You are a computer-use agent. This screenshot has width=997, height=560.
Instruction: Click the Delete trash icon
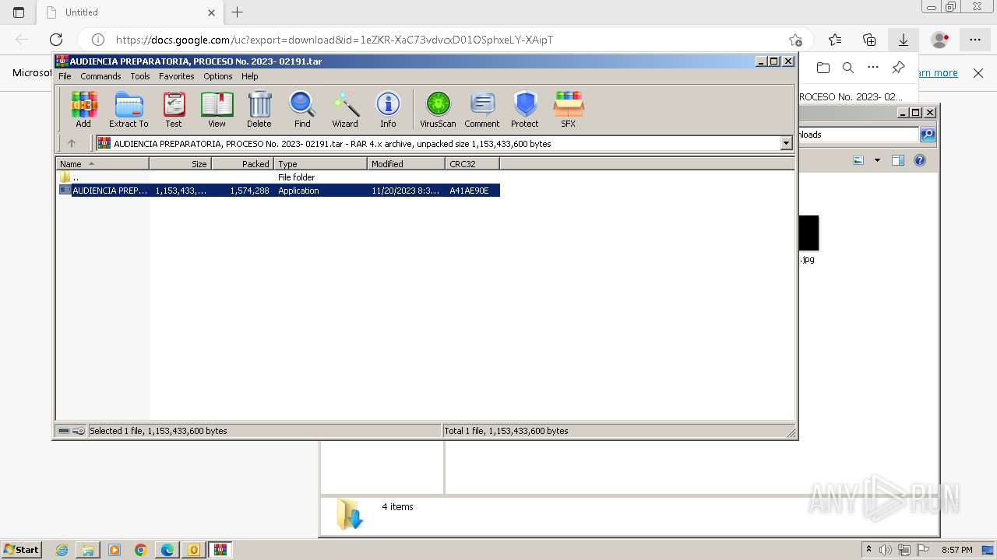(259, 110)
